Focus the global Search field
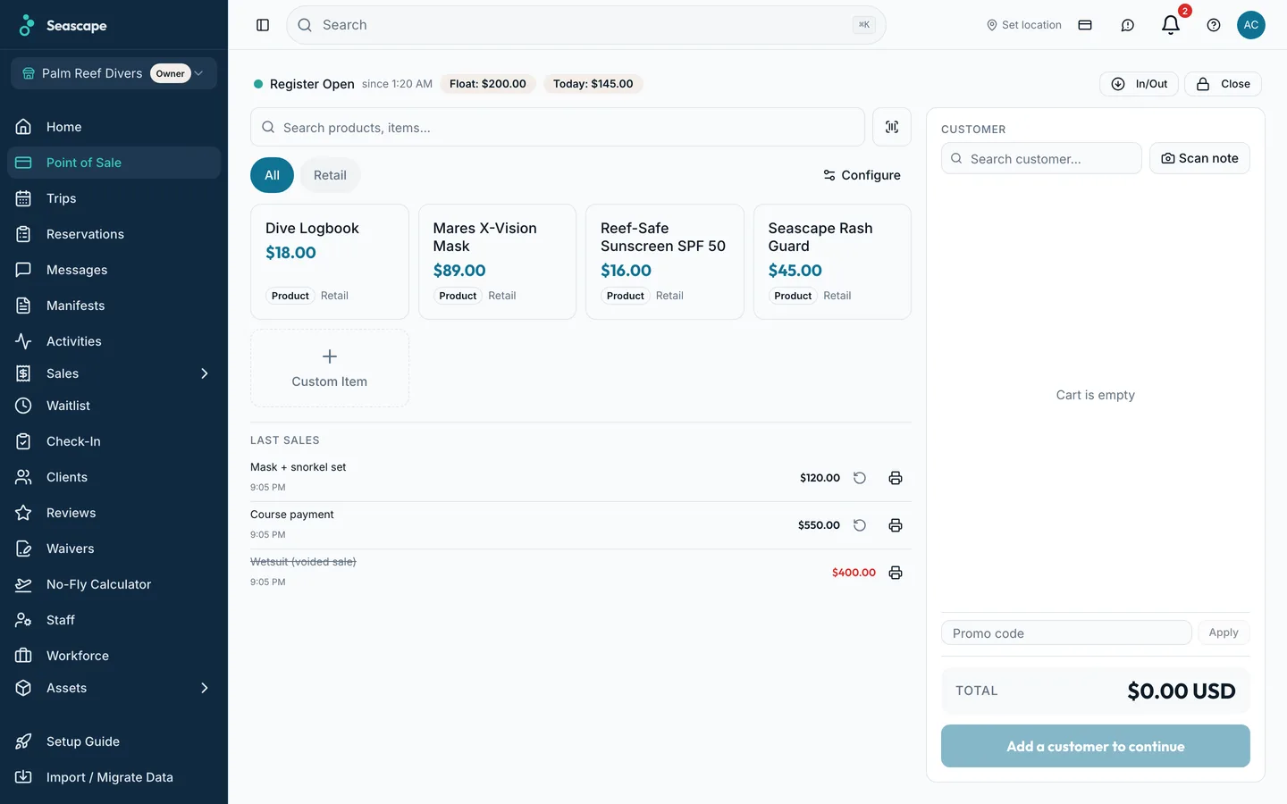The height and width of the screenshot is (804, 1287). (x=586, y=25)
